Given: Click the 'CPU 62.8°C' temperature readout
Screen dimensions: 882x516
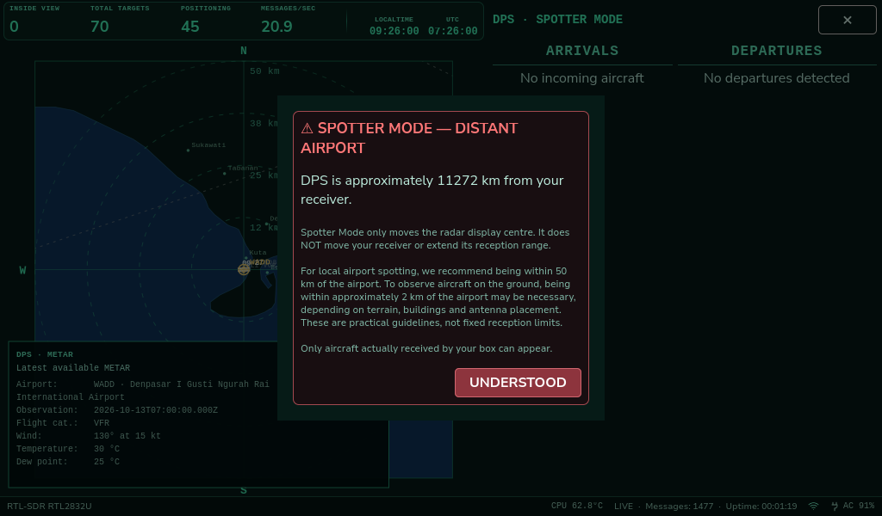Looking at the screenshot, I should [576, 506].
